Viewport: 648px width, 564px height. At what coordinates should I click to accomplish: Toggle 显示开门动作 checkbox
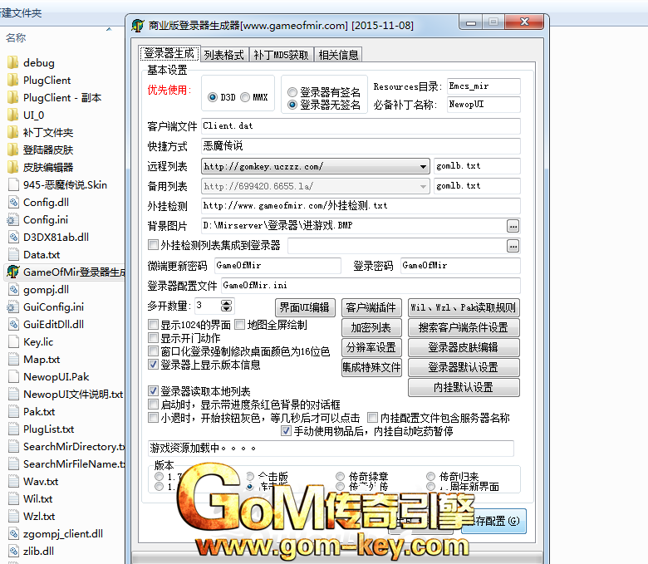(153, 337)
